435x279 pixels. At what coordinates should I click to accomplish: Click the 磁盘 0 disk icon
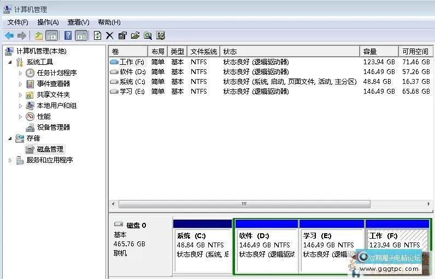[119, 224]
